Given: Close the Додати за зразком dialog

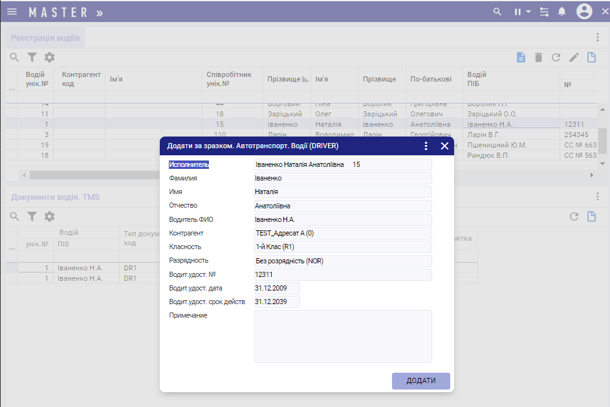Looking at the screenshot, I should 444,146.
